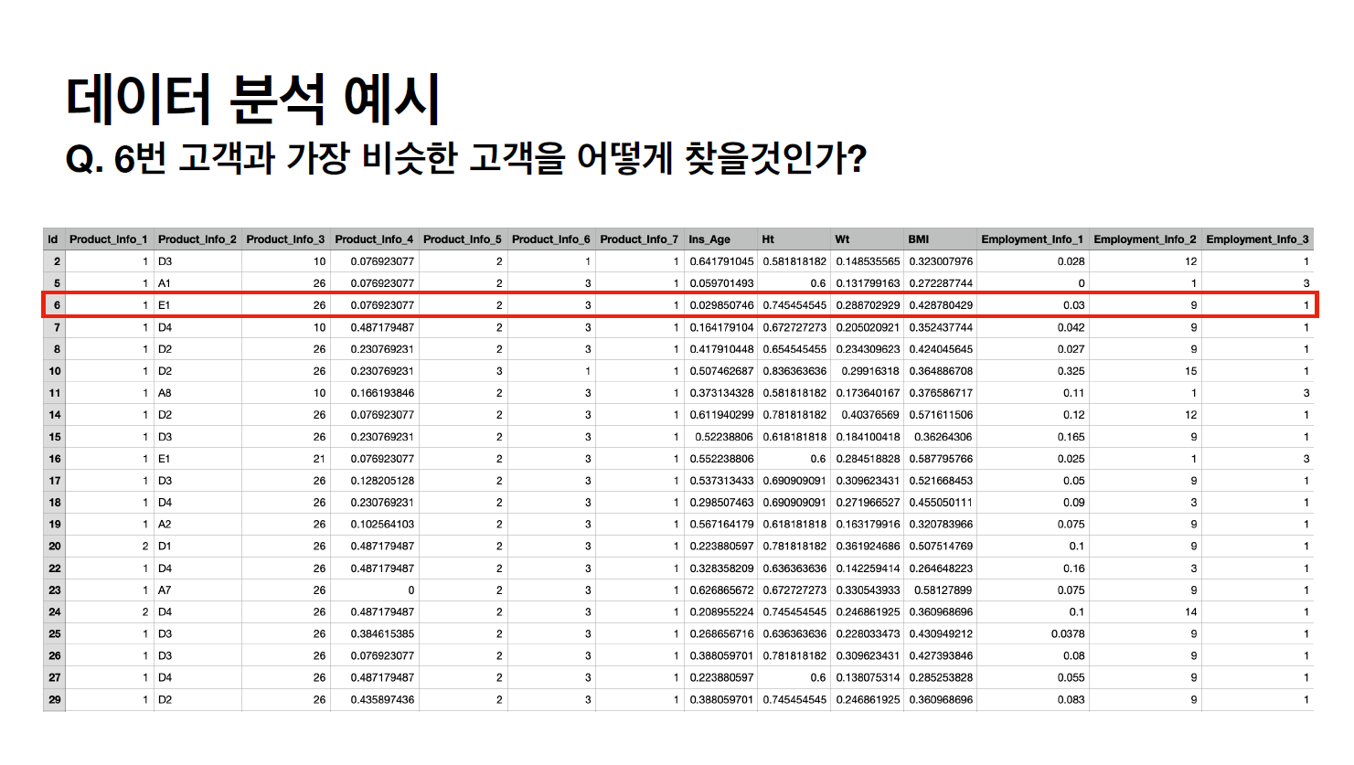Image resolution: width=1354 pixels, height=765 pixels.
Task: Click Ins_Age value 0.641791045
Action: point(721,261)
